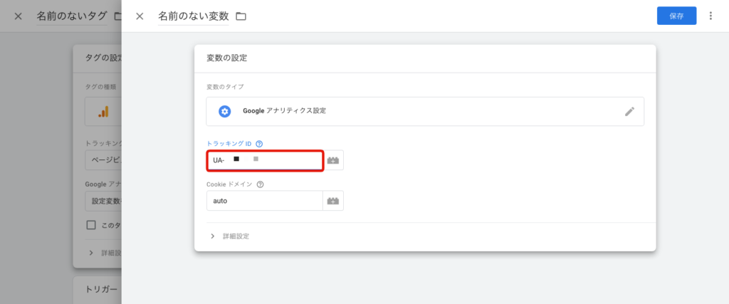The height and width of the screenshot is (304, 729).
Task: Open the 設定変数 dropdown in tag panel
Action: pos(103,201)
